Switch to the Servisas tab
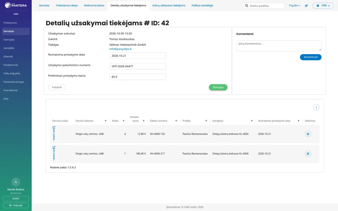Screen dimensions: 338x211 [x=44, y=5]
